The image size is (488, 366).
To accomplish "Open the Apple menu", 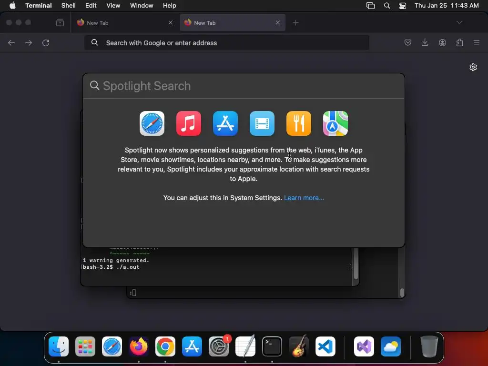I will [x=12, y=6].
